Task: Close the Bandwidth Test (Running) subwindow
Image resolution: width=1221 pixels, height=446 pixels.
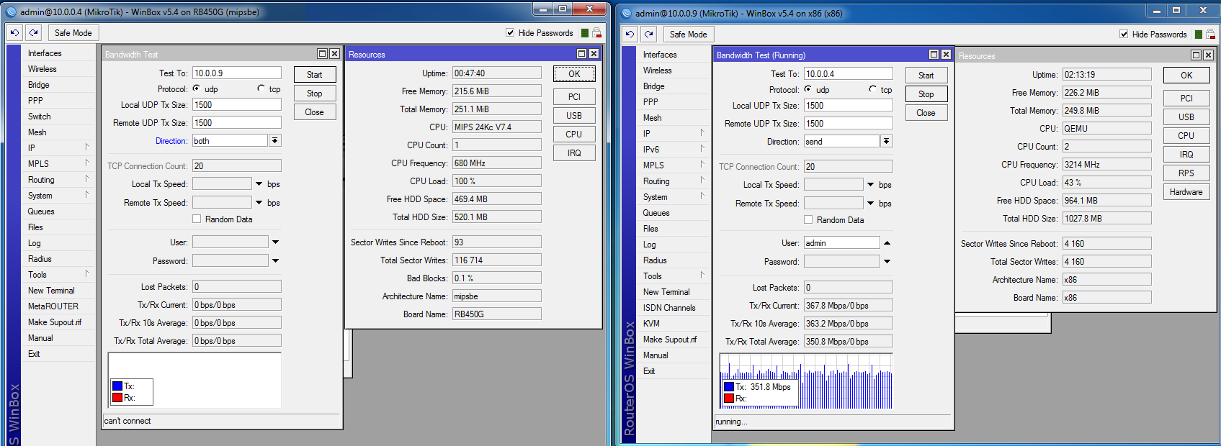Action: [x=946, y=55]
